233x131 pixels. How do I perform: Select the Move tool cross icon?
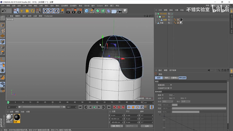(22, 11)
